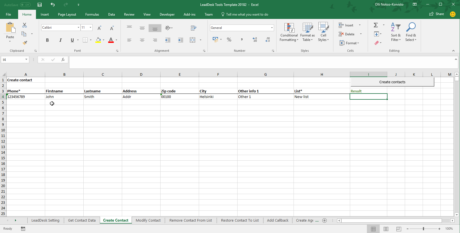
Task: Click the Share button
Action: coord(437,14)
